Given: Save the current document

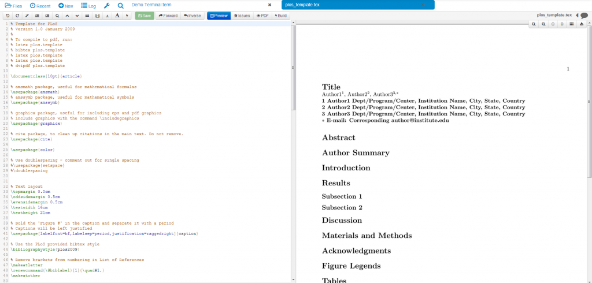Looking at the screenshot, I should pyautogui.click(x=145, y=16).
